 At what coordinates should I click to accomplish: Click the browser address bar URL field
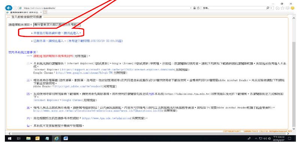pos(105,8)
